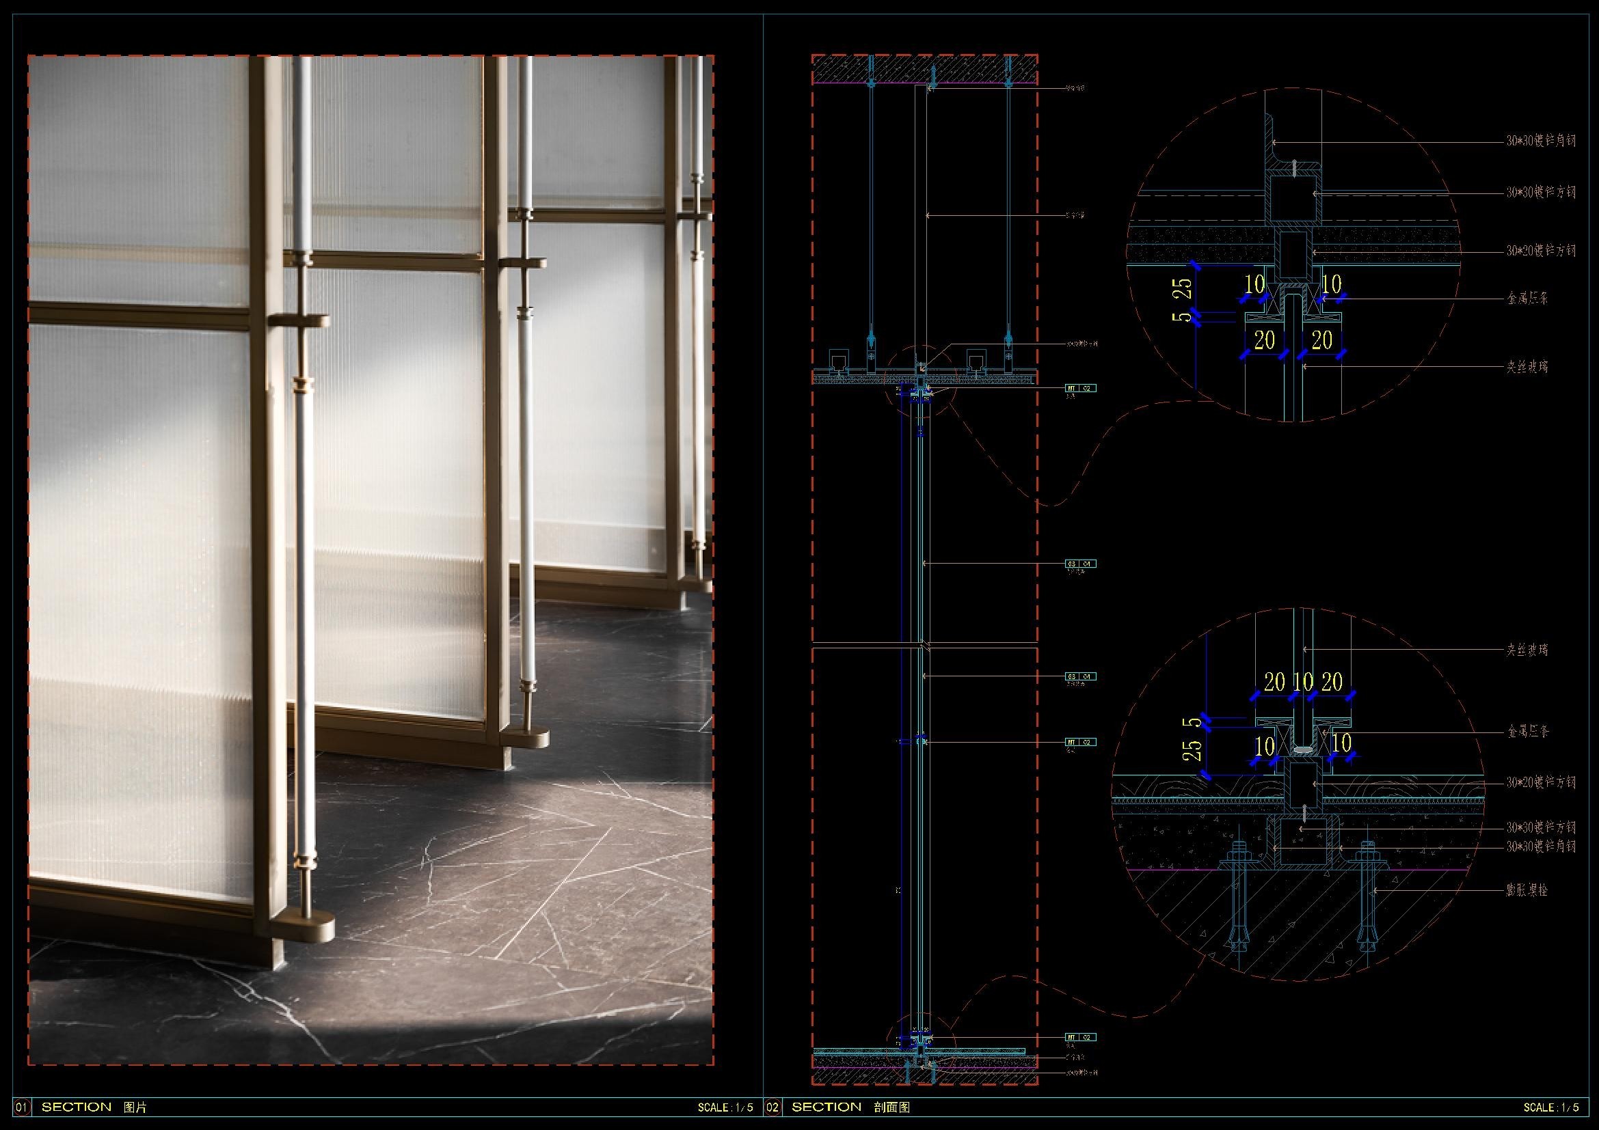Click the upper 'GS 04' glass material tag
Screen dimensions: 1599x1130
[x=1081, y=564]
